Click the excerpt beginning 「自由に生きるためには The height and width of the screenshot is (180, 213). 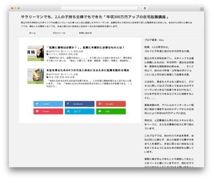pos(89,83)
